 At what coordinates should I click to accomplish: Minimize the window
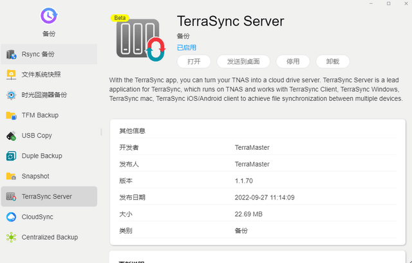[x=371, y=4]
